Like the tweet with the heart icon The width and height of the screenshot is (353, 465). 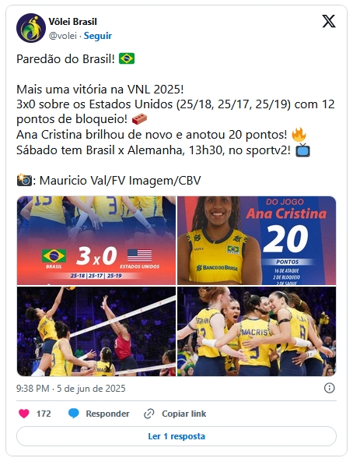(x=24, y=414)
